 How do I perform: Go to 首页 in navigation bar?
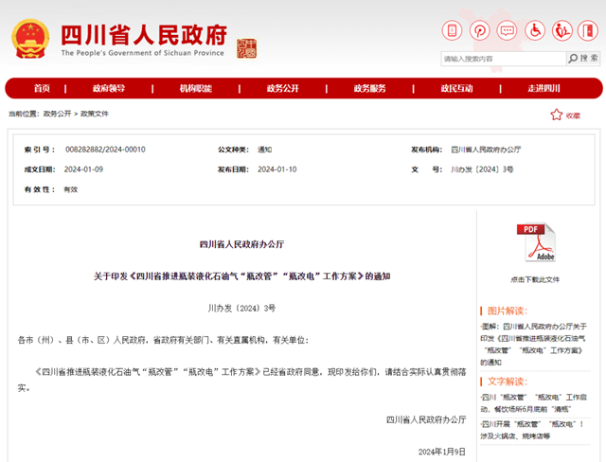tap(42, 88)
